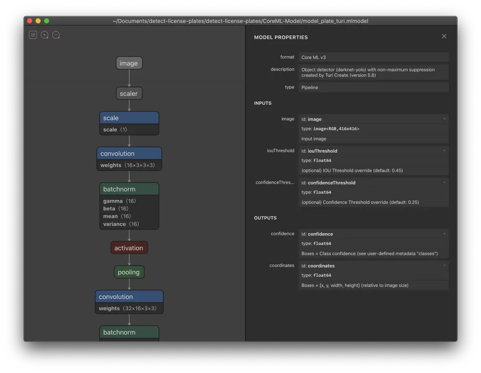481x373 pixels.
Task: Zoom in on the model graph
Action: coord(45,35)
